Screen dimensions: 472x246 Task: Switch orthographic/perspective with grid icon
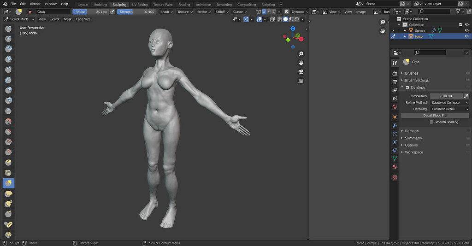(301, 81)
